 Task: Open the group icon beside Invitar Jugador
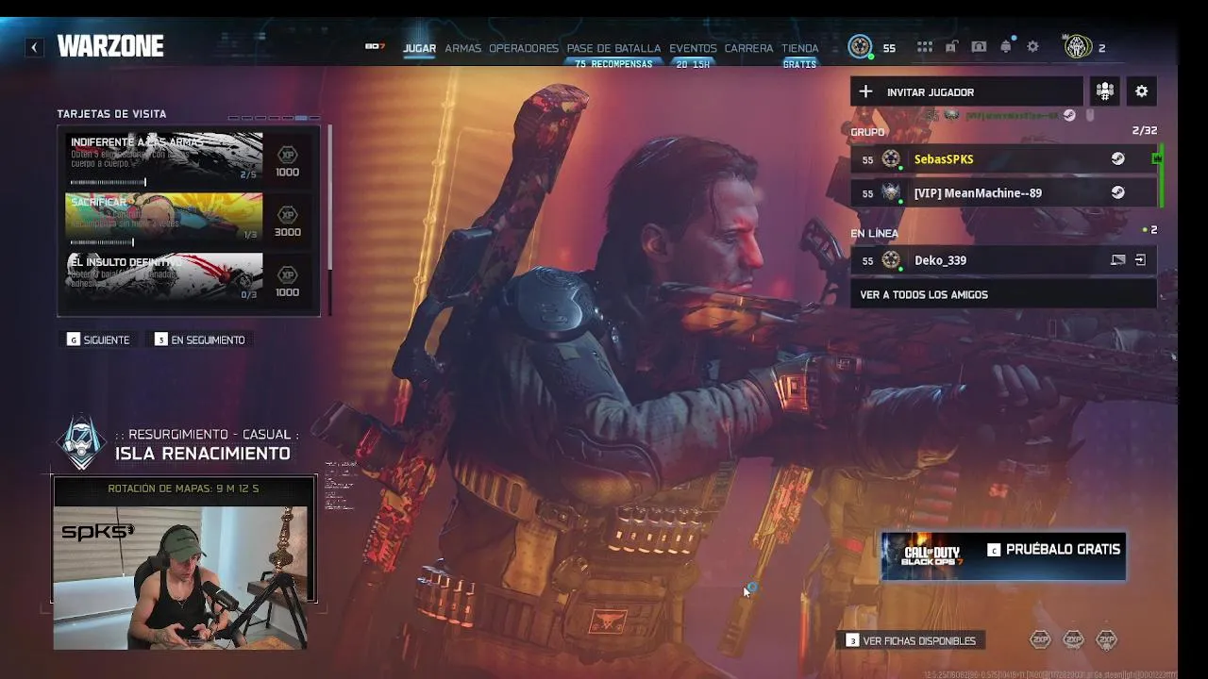1104,91
